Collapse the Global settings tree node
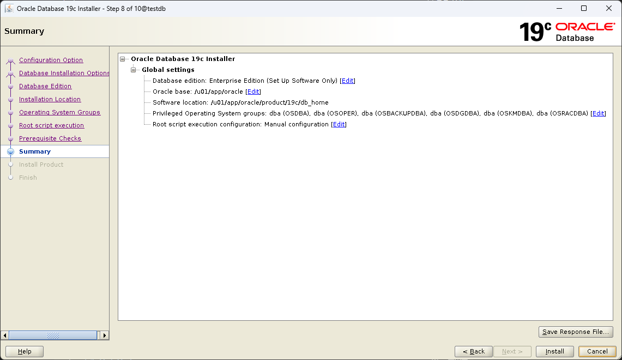622x360 pixels. click(x=134, y=70)
